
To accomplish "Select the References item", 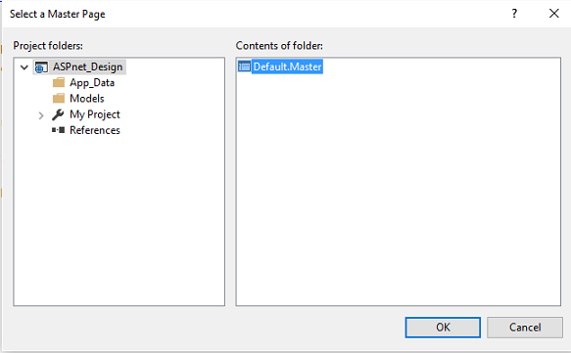I will click(95, 130).
